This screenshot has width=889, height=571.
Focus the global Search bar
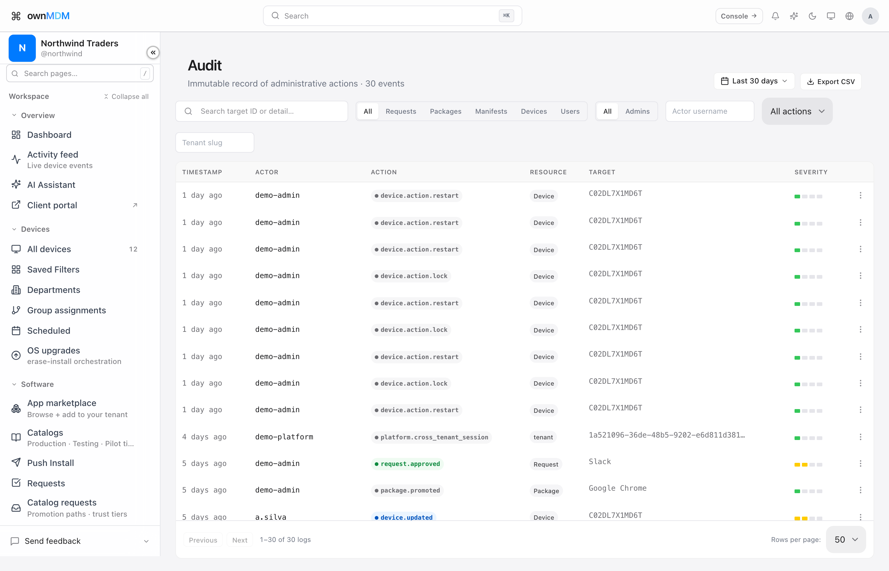tap(392, 16)
